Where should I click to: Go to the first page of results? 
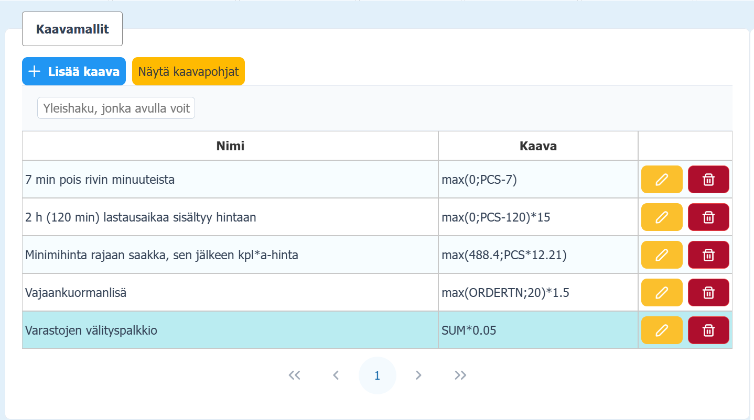[x=294, y=375]
